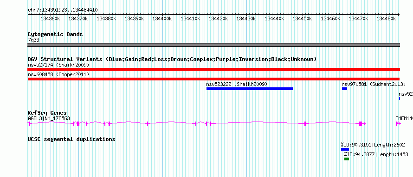This screenshot has width=413, height=177.
Task: Click the partially visible nsv52 variant label
Action: pyautogui.click(x=406, y=94)
